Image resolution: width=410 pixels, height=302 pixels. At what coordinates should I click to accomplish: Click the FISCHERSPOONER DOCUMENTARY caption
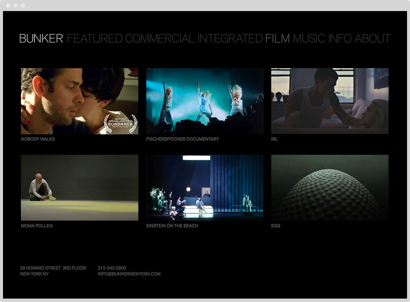pos(183,139)
